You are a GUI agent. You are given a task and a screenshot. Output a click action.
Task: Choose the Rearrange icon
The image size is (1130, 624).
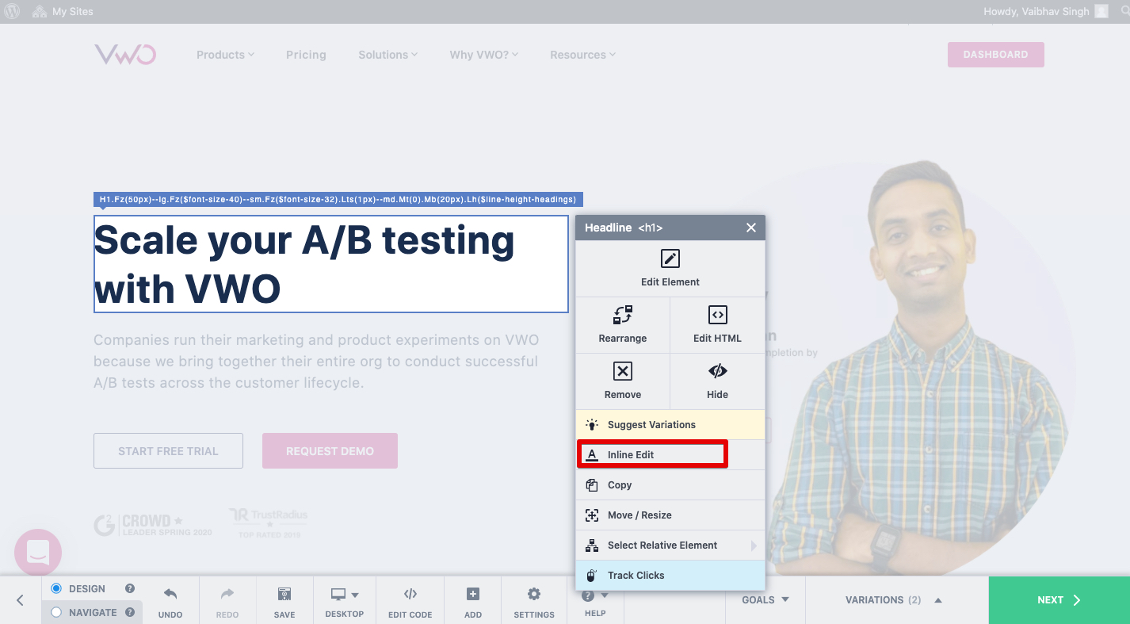623,315
